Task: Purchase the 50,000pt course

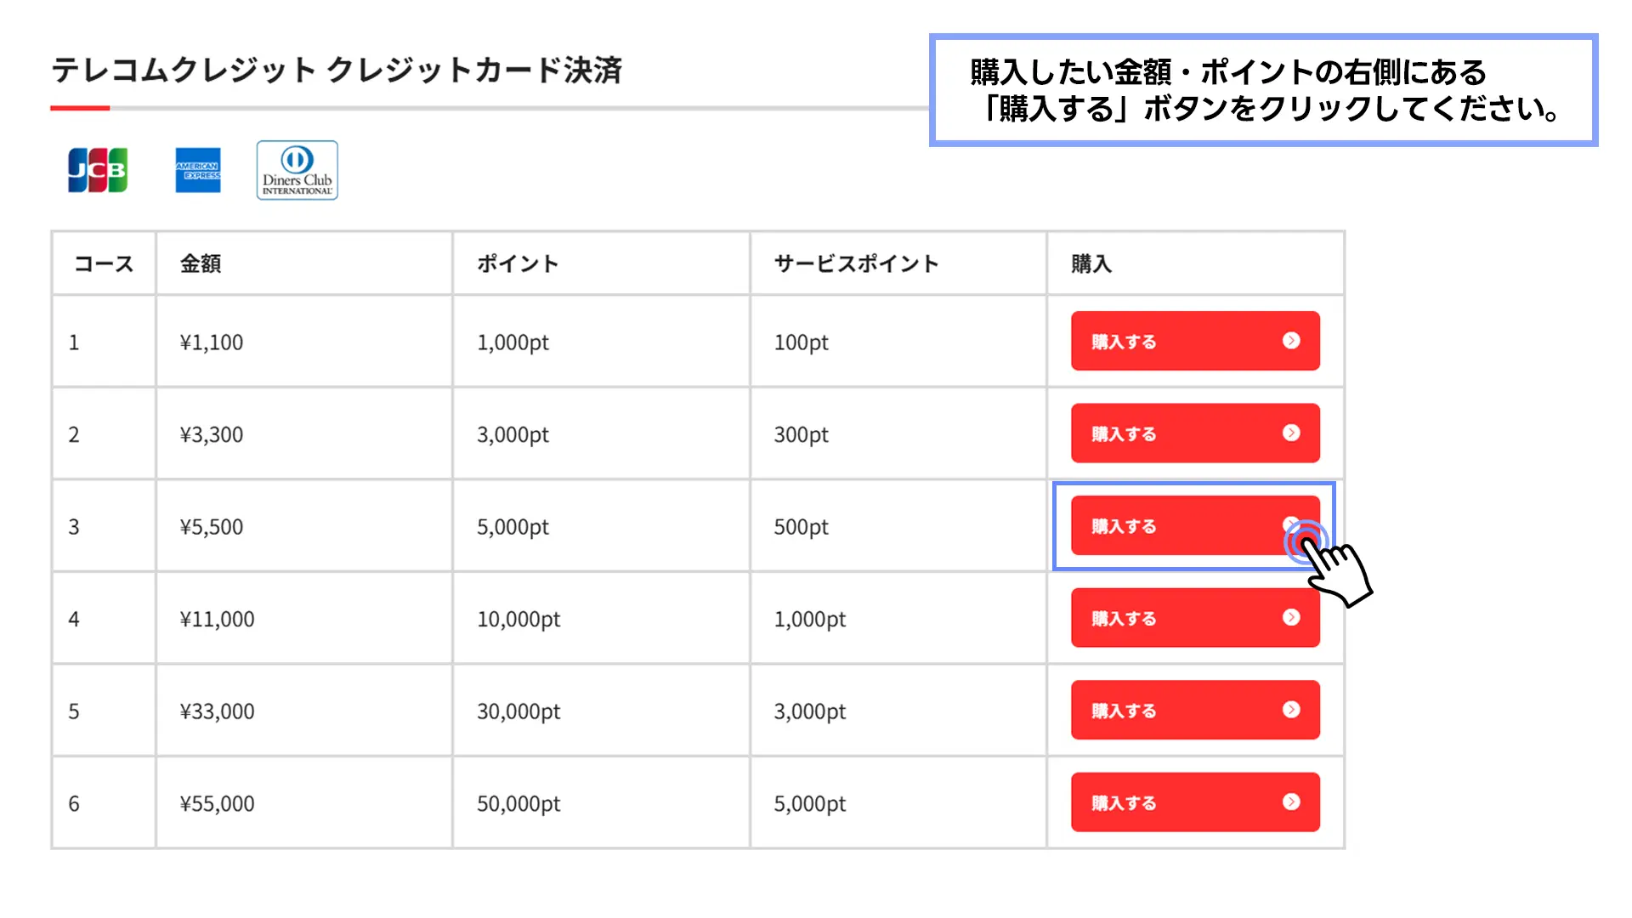Action: click(1195, 802)
